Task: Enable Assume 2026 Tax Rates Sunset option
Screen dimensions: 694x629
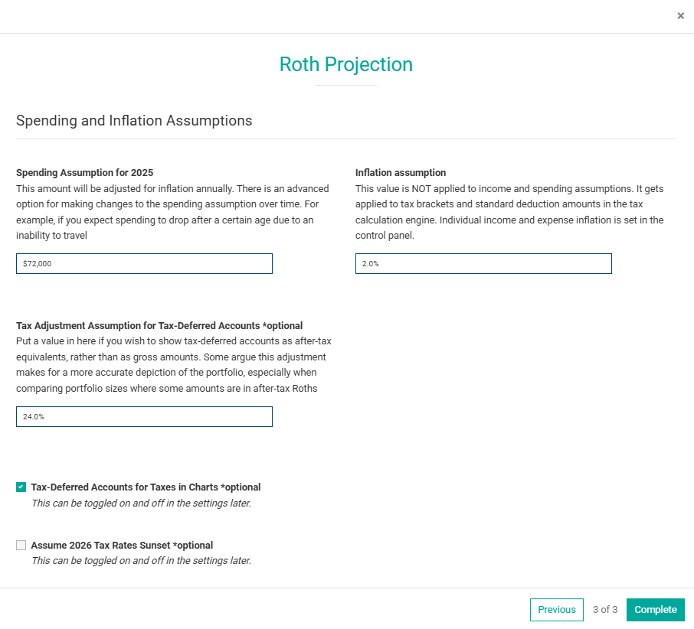Action: (21, 545)
